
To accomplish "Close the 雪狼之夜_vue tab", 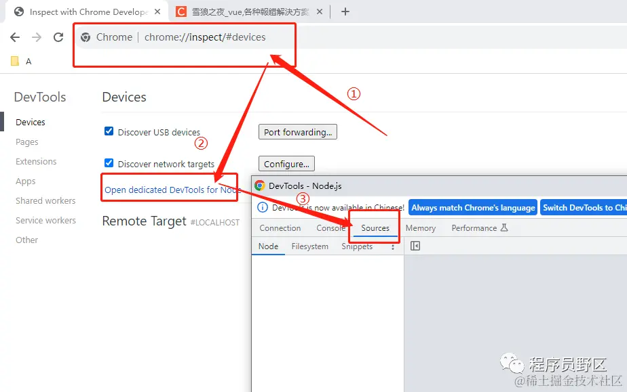I will pyautogui.click(x=320, y=12).
